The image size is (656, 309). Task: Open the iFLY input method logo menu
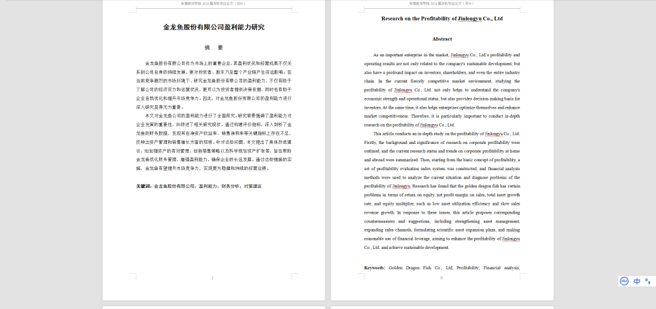(x=624, y=281)
